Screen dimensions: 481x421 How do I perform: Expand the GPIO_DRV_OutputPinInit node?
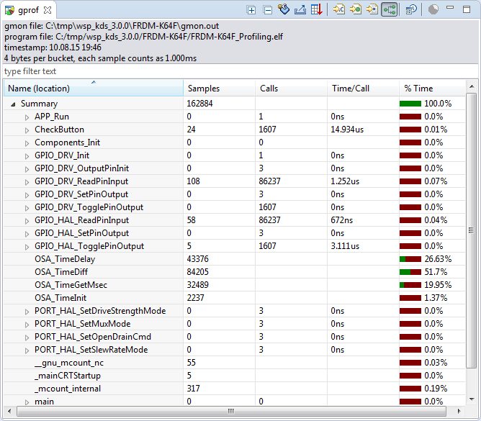click(x=27, y=169)
